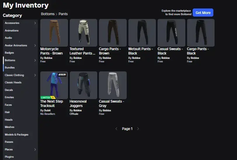Select the Textured Leather Pants item image

(x=83, y=33)
